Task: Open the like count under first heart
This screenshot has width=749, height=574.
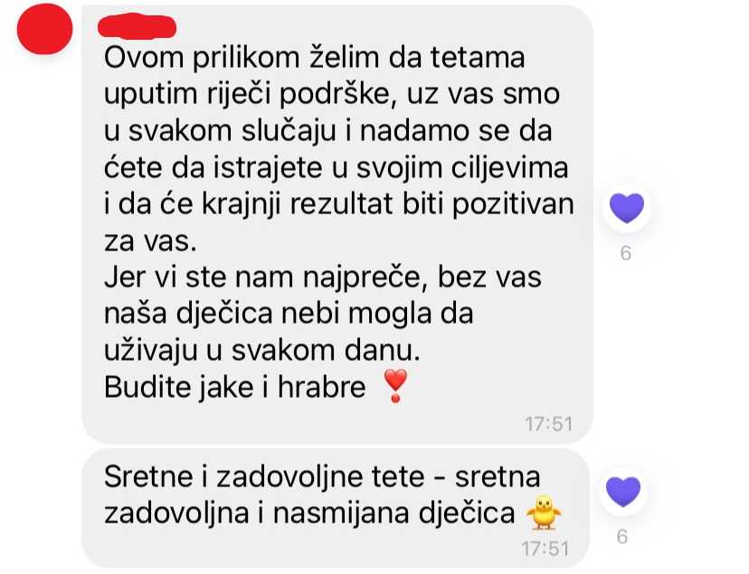Action: [626, 253]
